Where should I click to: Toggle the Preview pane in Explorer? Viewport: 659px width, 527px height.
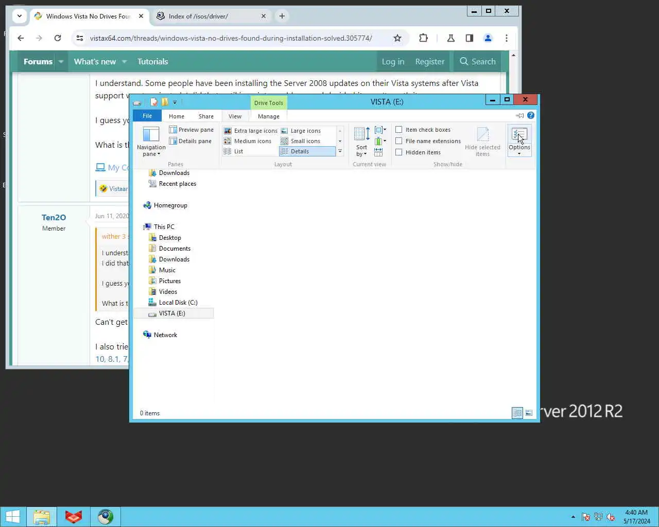click(x=191, y=130)
